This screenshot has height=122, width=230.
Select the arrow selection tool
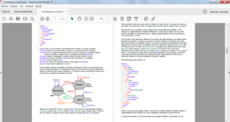tap(72, 19)
